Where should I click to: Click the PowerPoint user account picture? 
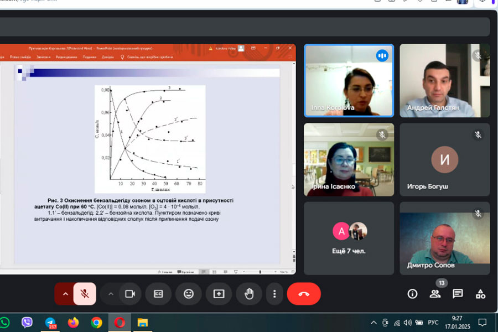coord(241,48)
